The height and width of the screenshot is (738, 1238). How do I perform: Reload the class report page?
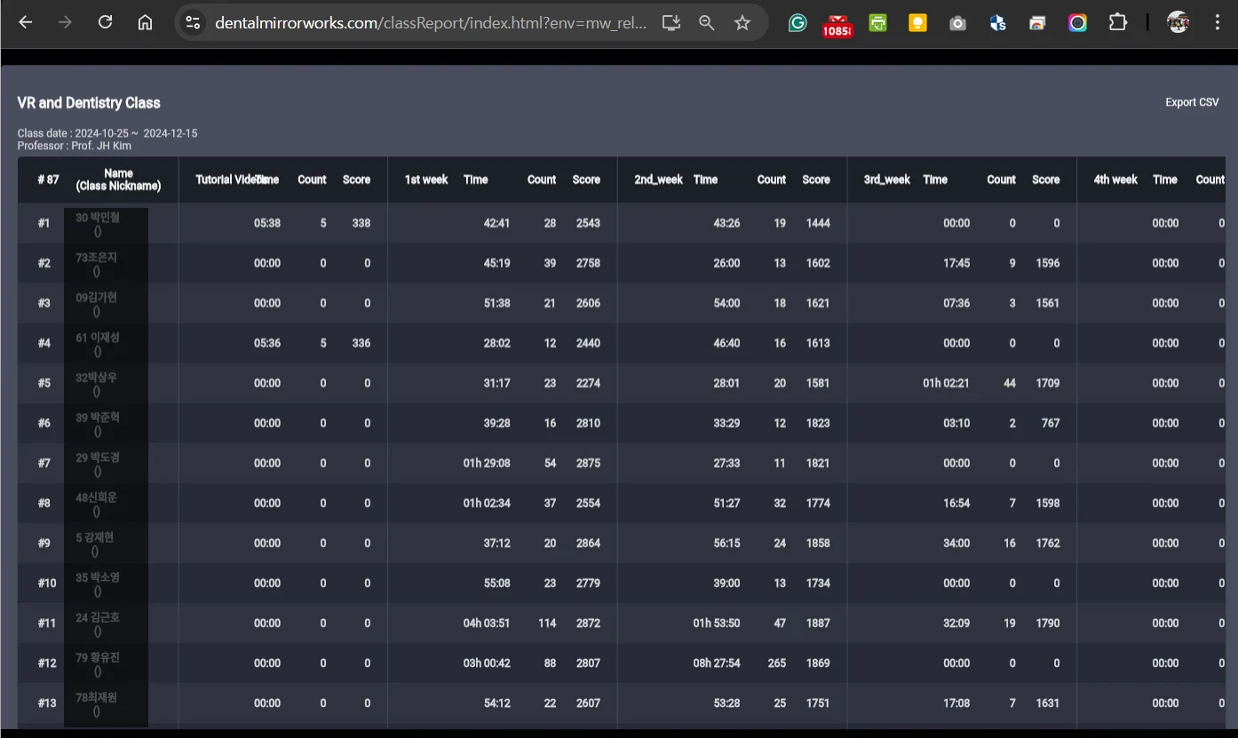105,22
